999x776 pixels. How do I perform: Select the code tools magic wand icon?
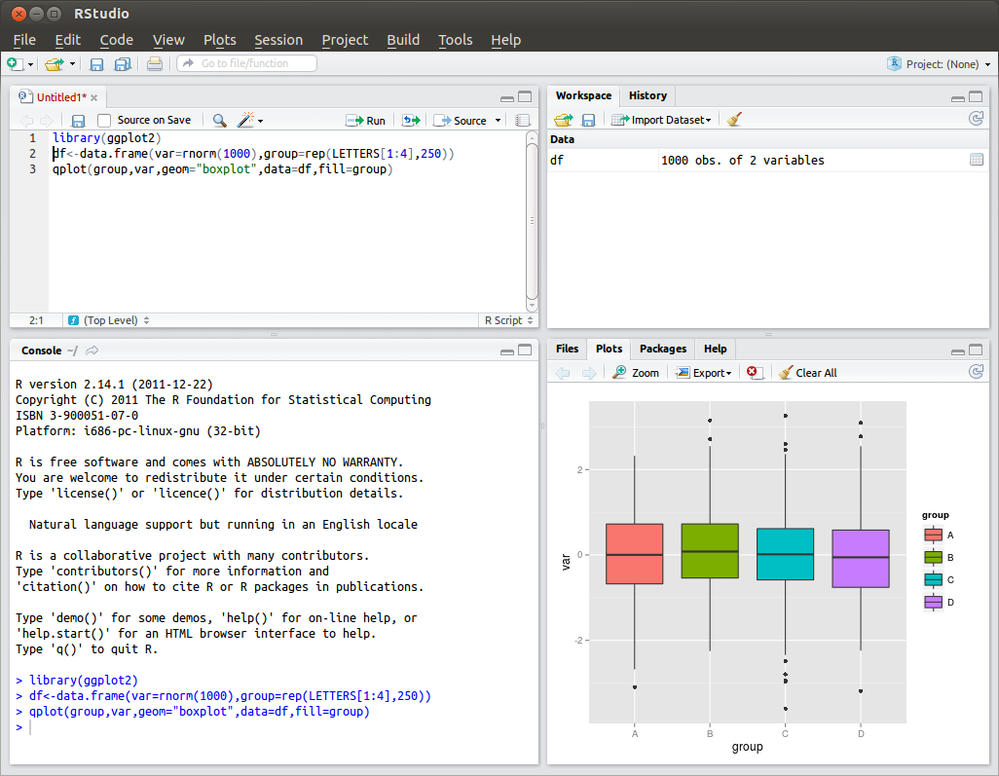point(243,120)
